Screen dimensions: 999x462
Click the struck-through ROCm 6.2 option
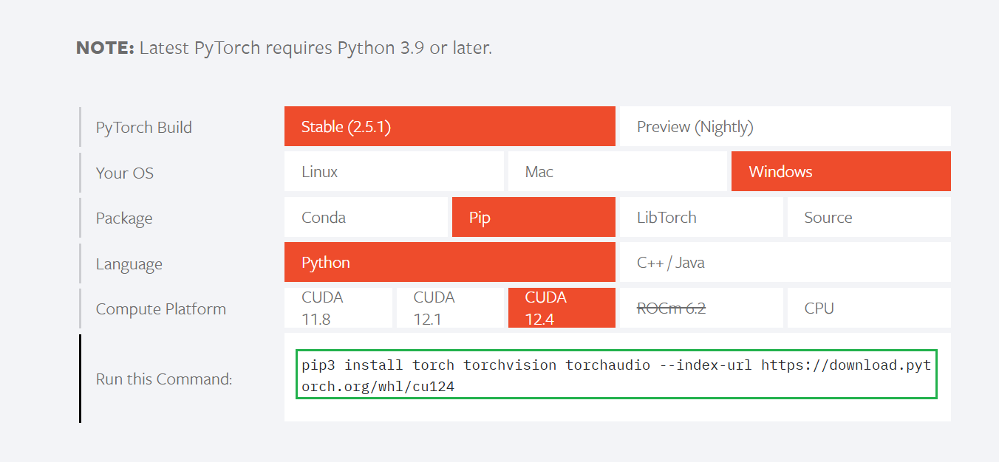pyautogui.click(x=700, y=308)
